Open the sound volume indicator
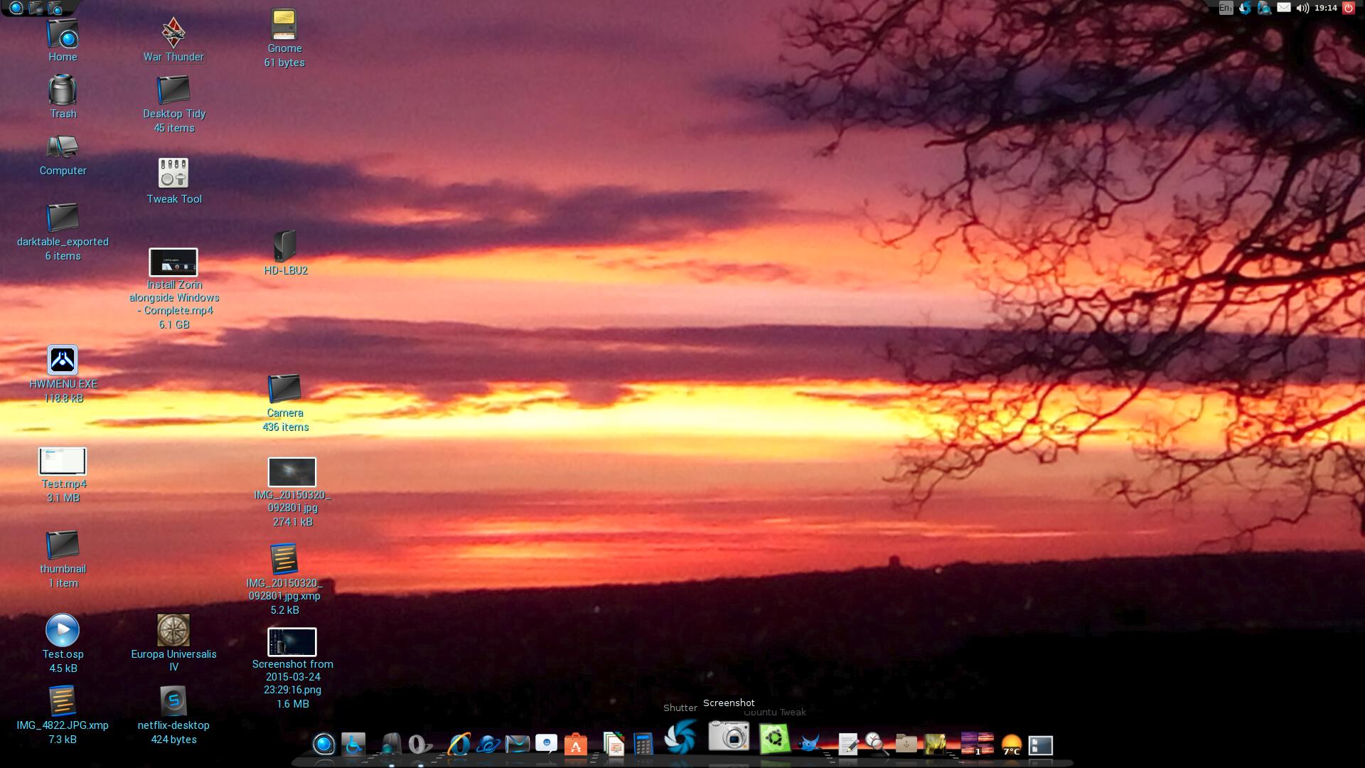Image resolution: width=1365 pixels, height=768 pixels. 1302,9
